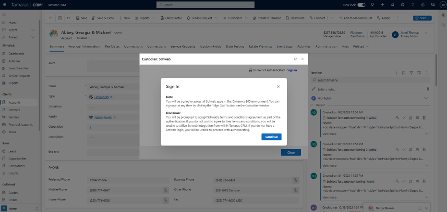The image size is (447, 212).
Task: Open the timeline filter funnel icon
Action: (411, 73)
